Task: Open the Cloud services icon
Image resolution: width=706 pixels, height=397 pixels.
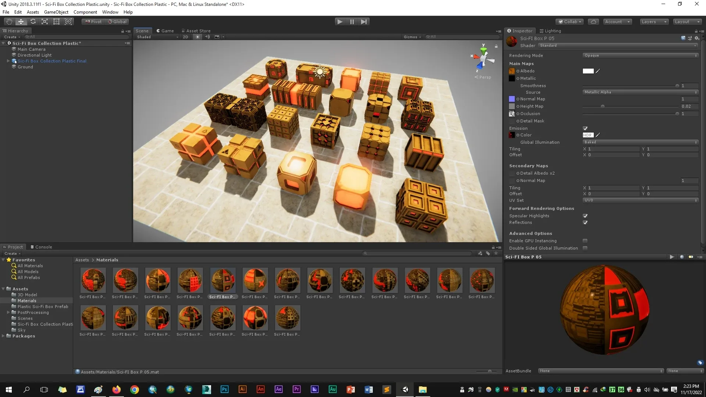Action: click(x=593, y=22)
